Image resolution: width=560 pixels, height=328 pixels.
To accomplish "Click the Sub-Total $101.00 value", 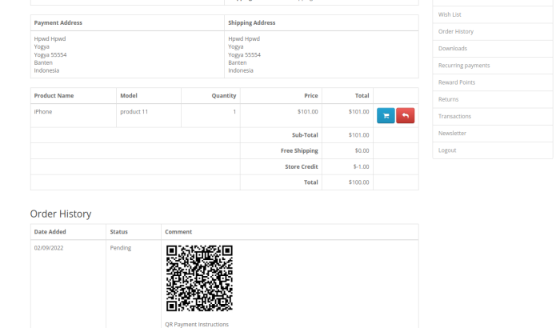I will click(358, 135).
